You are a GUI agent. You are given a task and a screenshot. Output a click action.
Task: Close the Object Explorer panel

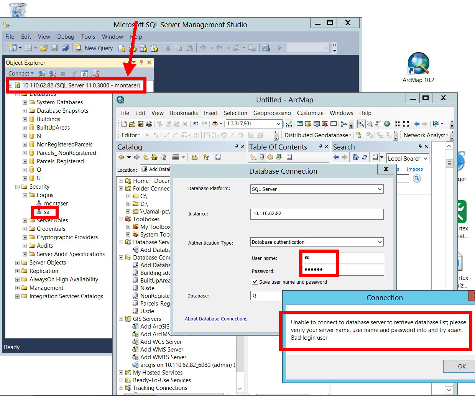(x=149, y=62)
